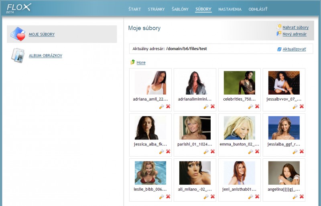Open the leslie_bibb_006 thumbnail image

pos(150,173)
